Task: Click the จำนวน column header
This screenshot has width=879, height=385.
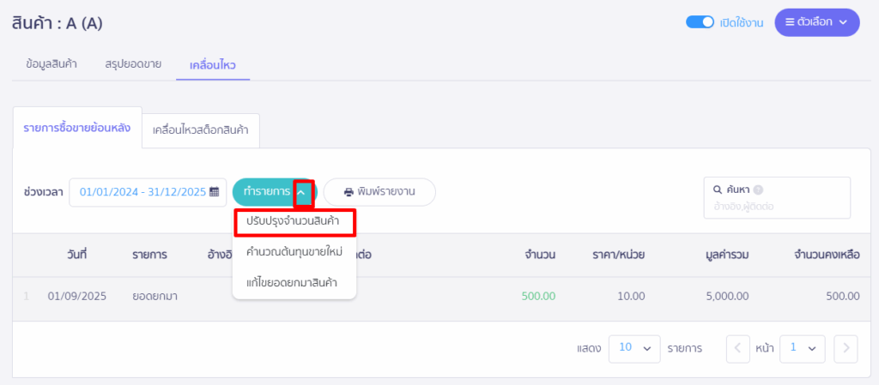Action: point(541,255)
